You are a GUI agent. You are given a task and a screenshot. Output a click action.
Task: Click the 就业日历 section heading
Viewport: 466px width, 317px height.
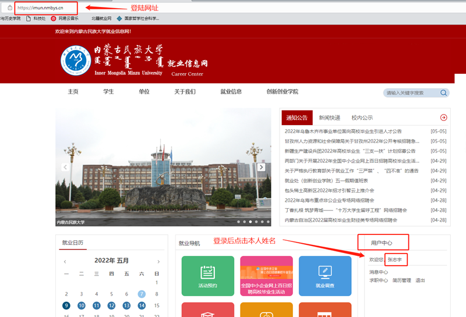pyautogui.click(x=72, y=243)
